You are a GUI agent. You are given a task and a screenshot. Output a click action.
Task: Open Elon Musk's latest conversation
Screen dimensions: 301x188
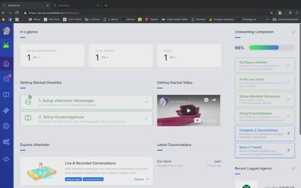point(189,163)
